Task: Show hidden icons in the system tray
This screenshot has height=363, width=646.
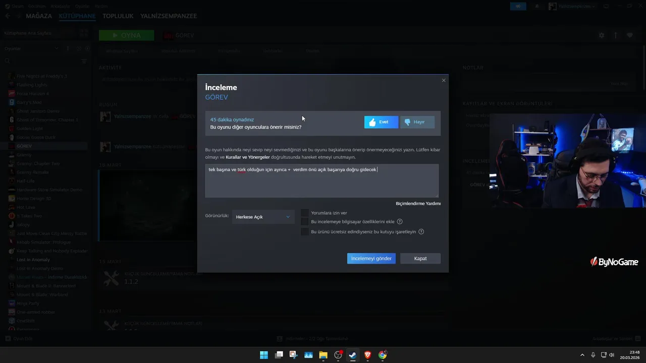Action: 582,355
